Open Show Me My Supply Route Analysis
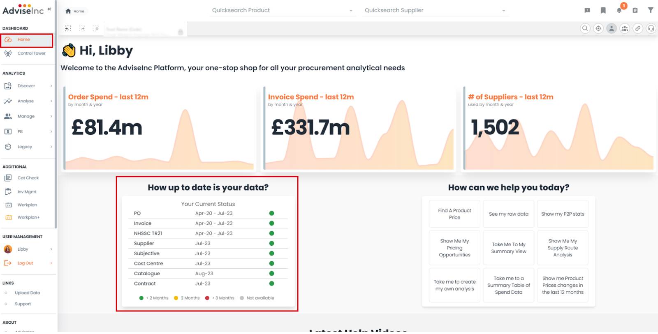The width and height of the screenshot is (658, 334). pos(563,248)
